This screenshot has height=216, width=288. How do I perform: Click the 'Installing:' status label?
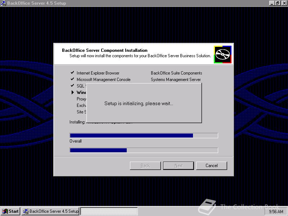77,122
